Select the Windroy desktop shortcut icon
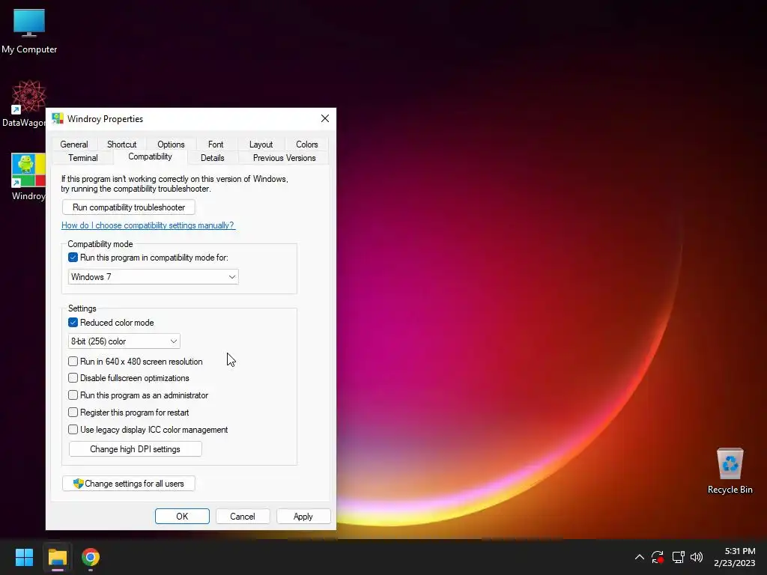Image resolution: width=767 pixels, height=575 pixels. click(x=28, y=177)
